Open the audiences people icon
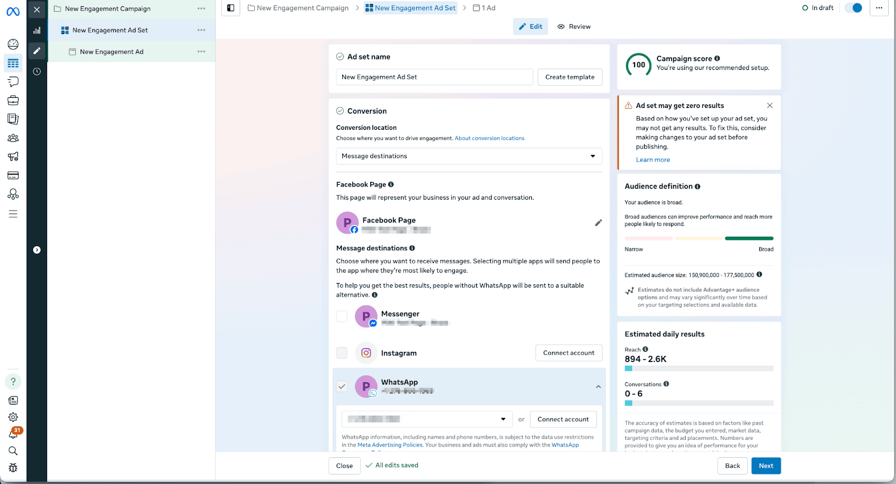 pyautogui.click(x=13, y=138)
